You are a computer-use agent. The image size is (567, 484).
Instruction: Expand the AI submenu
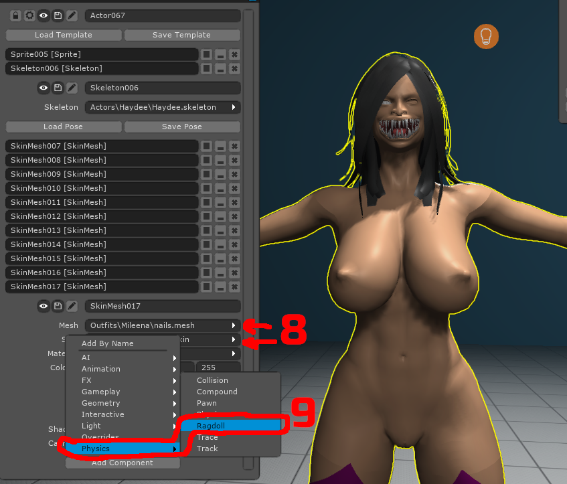coord(123,357)
